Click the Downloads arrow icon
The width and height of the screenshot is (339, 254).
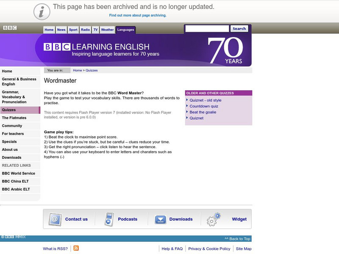(x=161, y=220)
